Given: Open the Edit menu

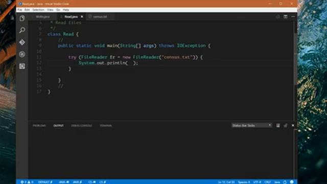Looking at the screenshot, I should pos(27,10).
